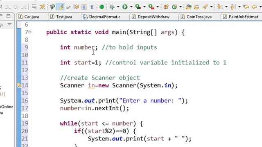
Task: Switch to the CoinToss.java tab
Action: tap(199, 17)
